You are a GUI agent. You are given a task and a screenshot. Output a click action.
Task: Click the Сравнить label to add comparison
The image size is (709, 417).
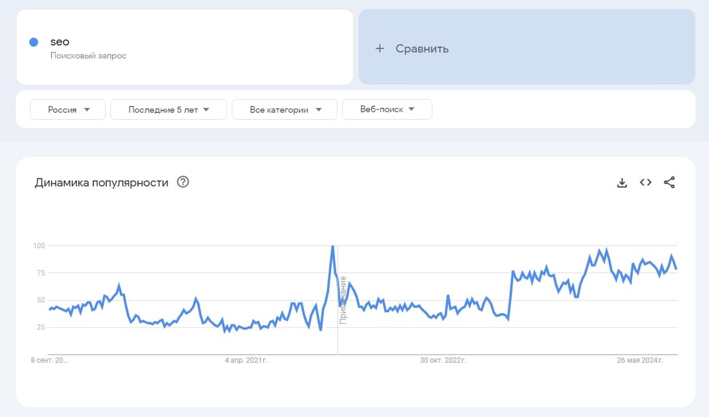click(x=422, y=48)
